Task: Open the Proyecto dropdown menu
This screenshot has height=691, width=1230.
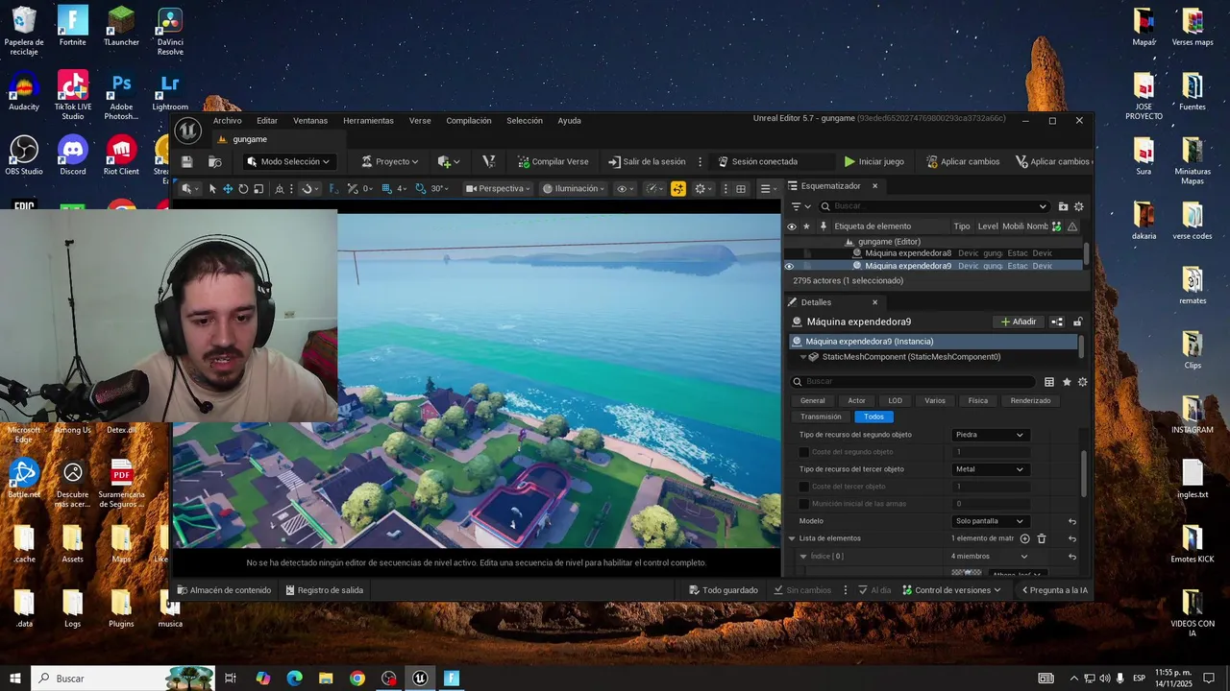Action: click(x=389, y=162)
